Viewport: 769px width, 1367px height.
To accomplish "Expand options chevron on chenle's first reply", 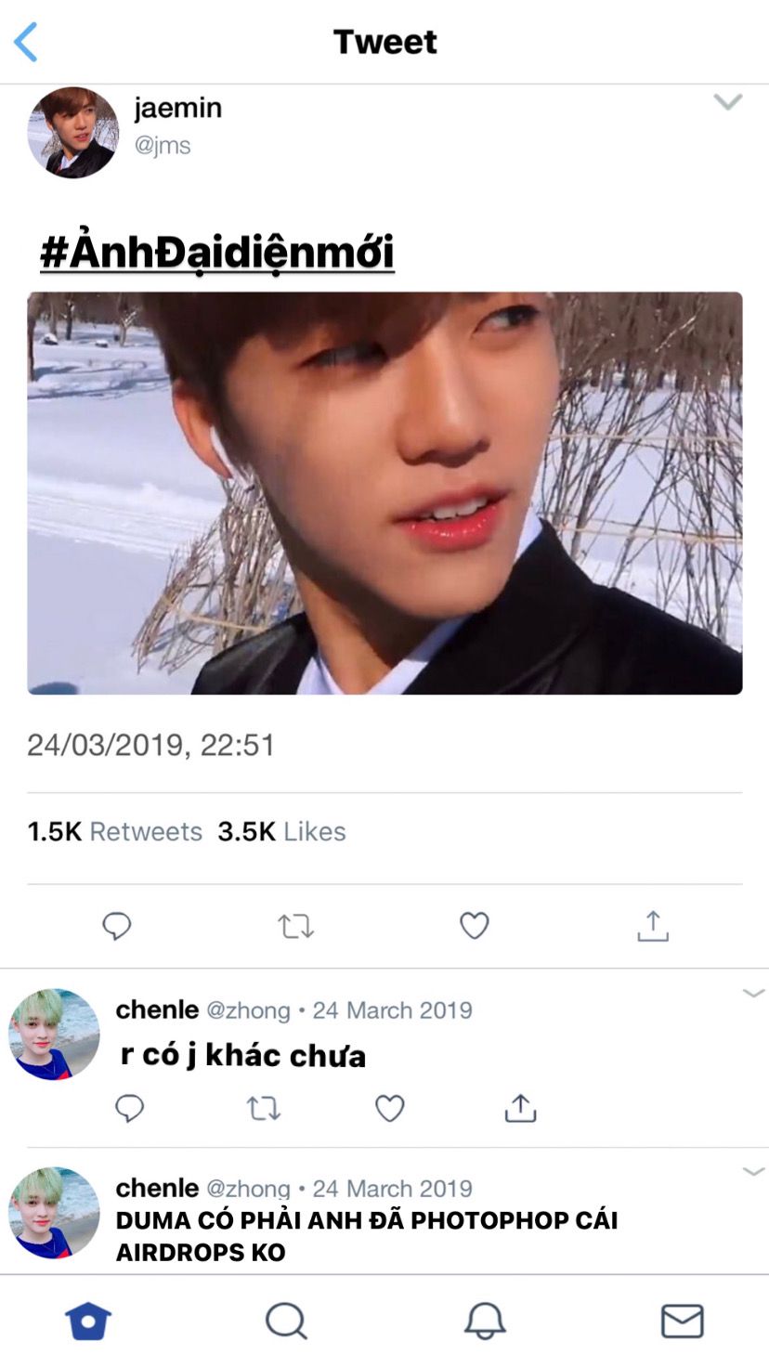I will (753, 994).
